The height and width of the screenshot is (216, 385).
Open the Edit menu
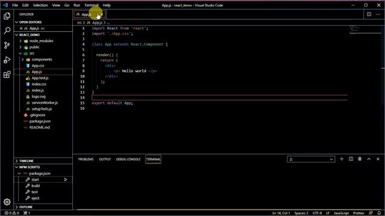click(25, 5)
